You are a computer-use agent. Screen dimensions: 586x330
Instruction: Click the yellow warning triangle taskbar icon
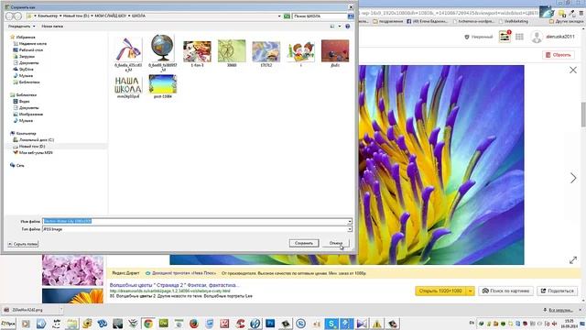377,324
